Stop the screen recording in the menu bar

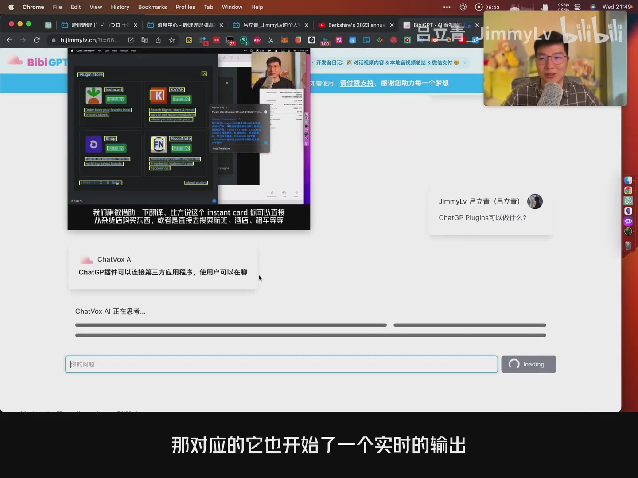479,7
